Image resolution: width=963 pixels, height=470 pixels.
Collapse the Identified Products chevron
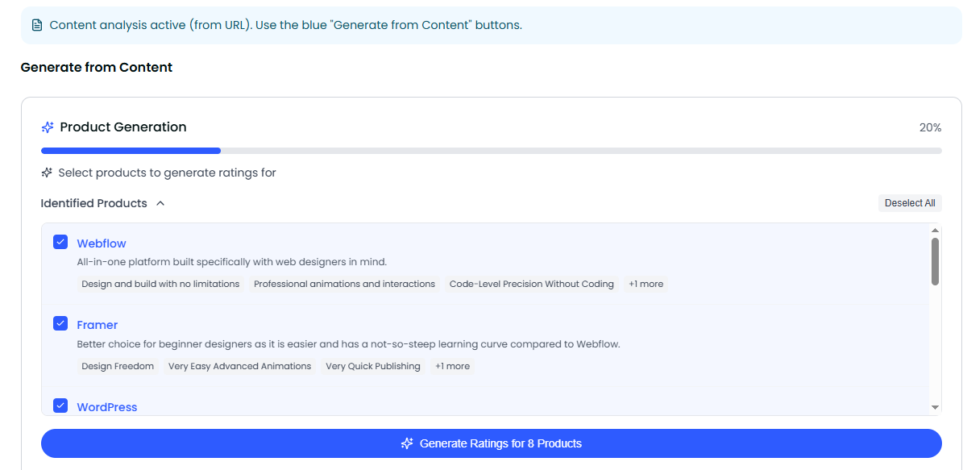point(160,203)
